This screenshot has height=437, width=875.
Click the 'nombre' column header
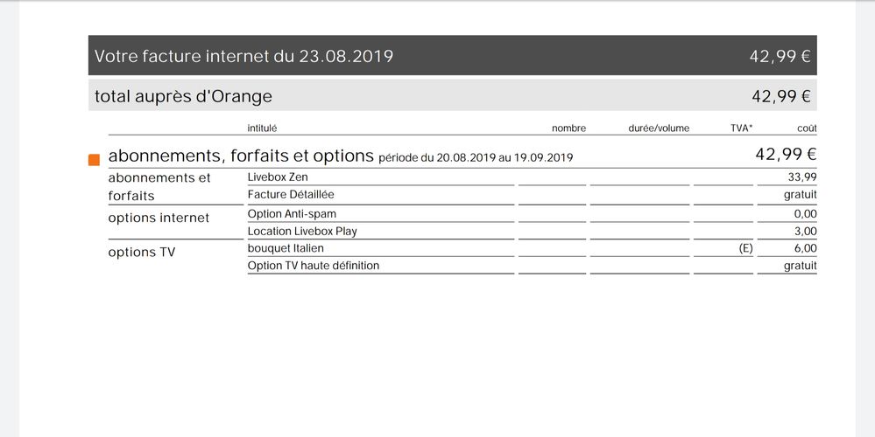[x=568, y=128]
